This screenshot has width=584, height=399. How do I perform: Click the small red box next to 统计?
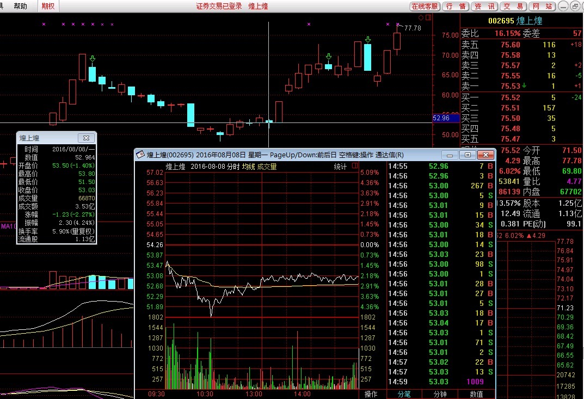pos(355,166)
